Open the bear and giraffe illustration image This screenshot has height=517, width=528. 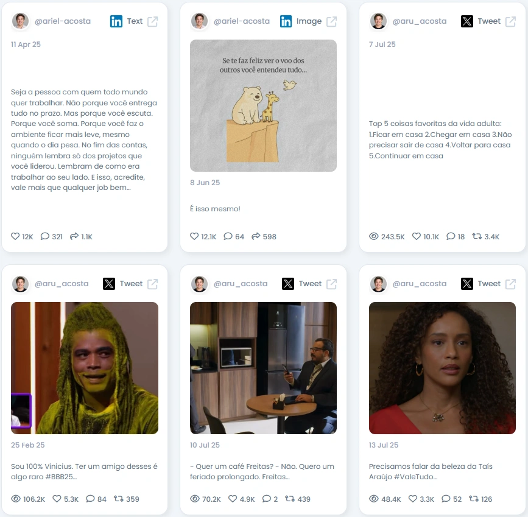coord(263,105)
